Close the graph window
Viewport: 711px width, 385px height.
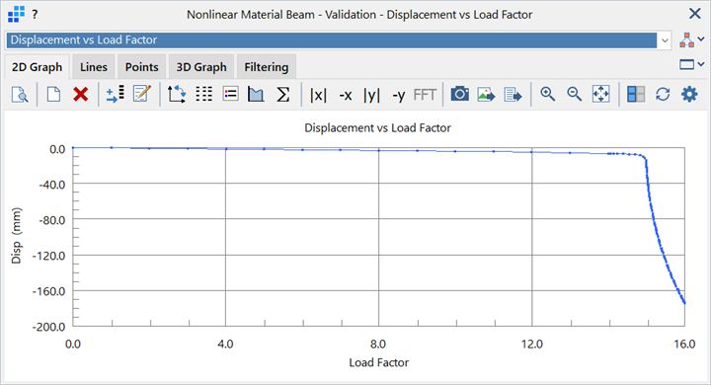694,14
